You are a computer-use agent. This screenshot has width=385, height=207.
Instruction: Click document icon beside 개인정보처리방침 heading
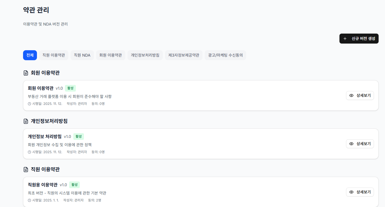(x=26, y=121)
